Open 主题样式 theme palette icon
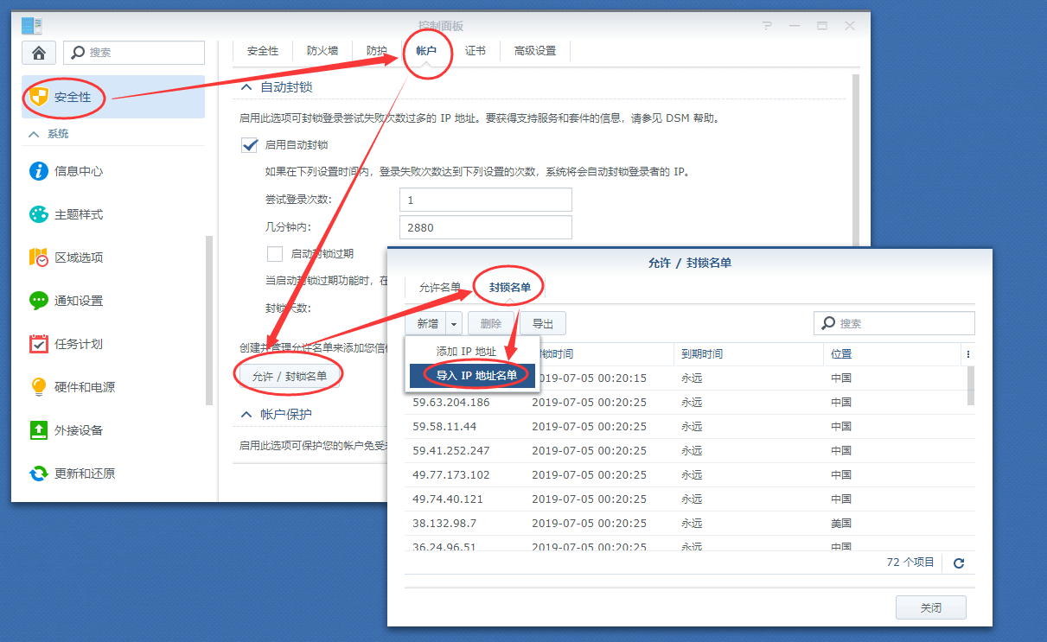This screenshot has width=1047, height=642. pos(39,214)
